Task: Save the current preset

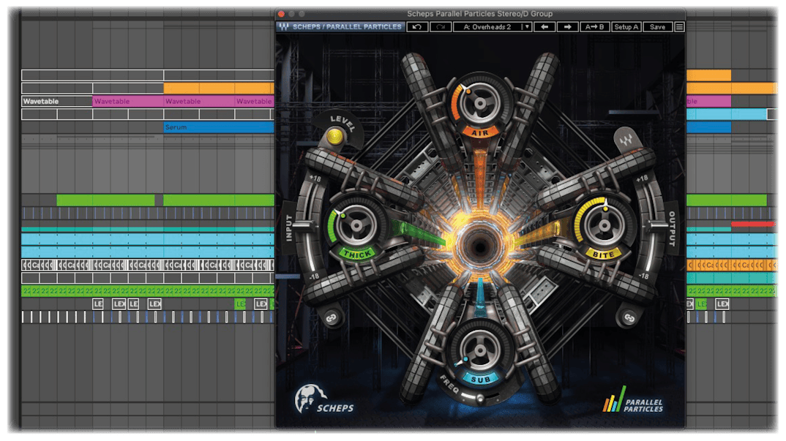Action: (x=657, y=27)
